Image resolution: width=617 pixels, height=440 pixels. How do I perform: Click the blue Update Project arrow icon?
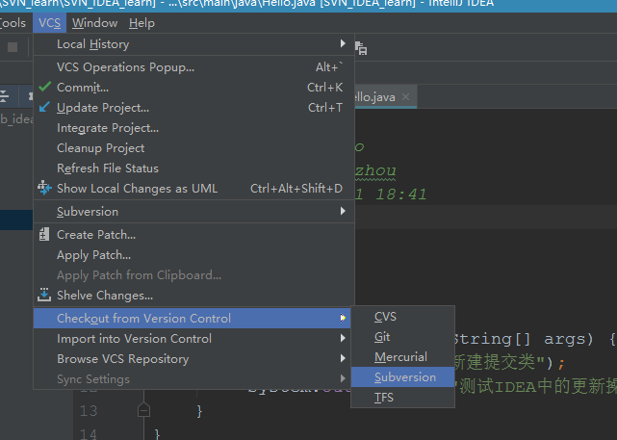point(44,107)
